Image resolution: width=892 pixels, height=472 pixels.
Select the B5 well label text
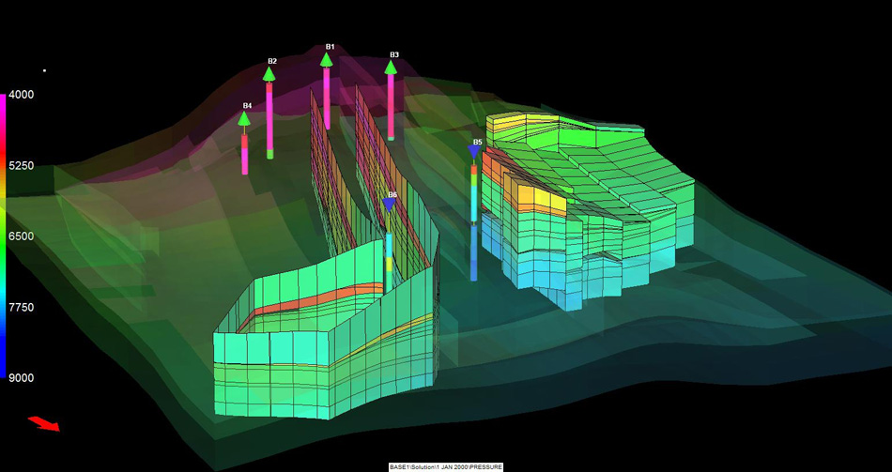point(477,142)
